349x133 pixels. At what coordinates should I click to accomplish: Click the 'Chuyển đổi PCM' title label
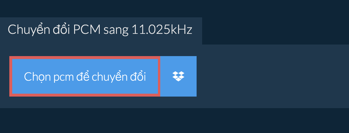(54, 30)
